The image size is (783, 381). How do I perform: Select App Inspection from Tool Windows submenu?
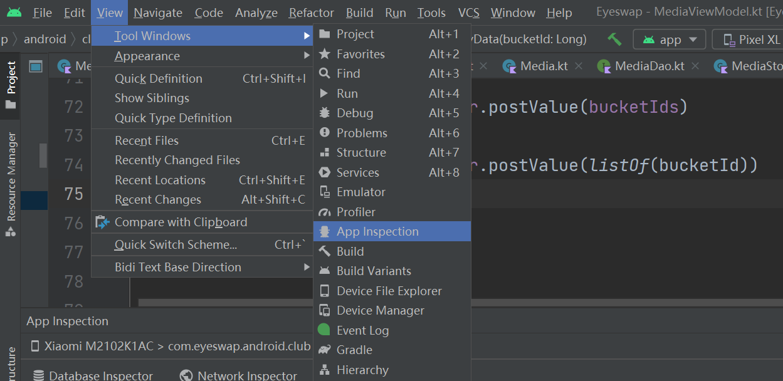(377, 231)
